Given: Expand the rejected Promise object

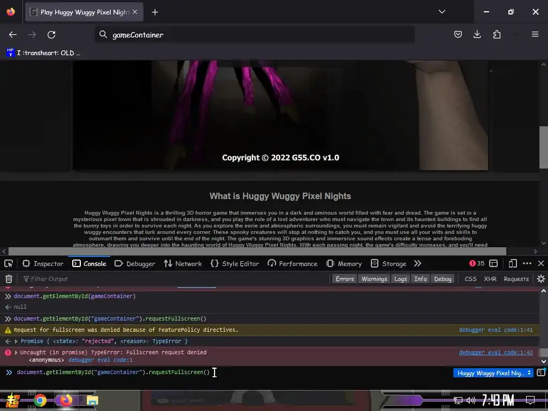Looking at the screenshot, I should coord(16,341).
